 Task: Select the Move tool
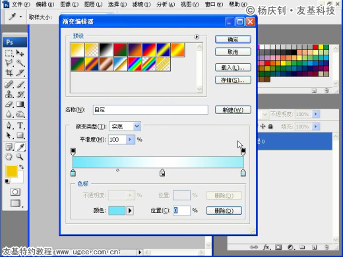(20, 53)
